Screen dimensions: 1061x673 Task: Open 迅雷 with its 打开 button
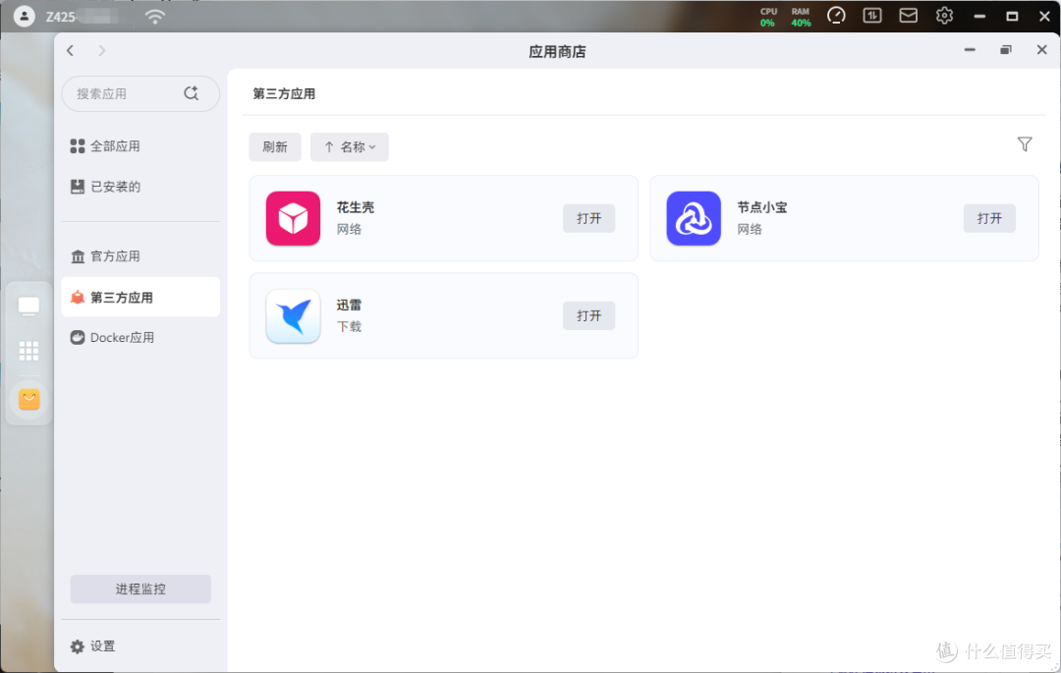[588, 316]
